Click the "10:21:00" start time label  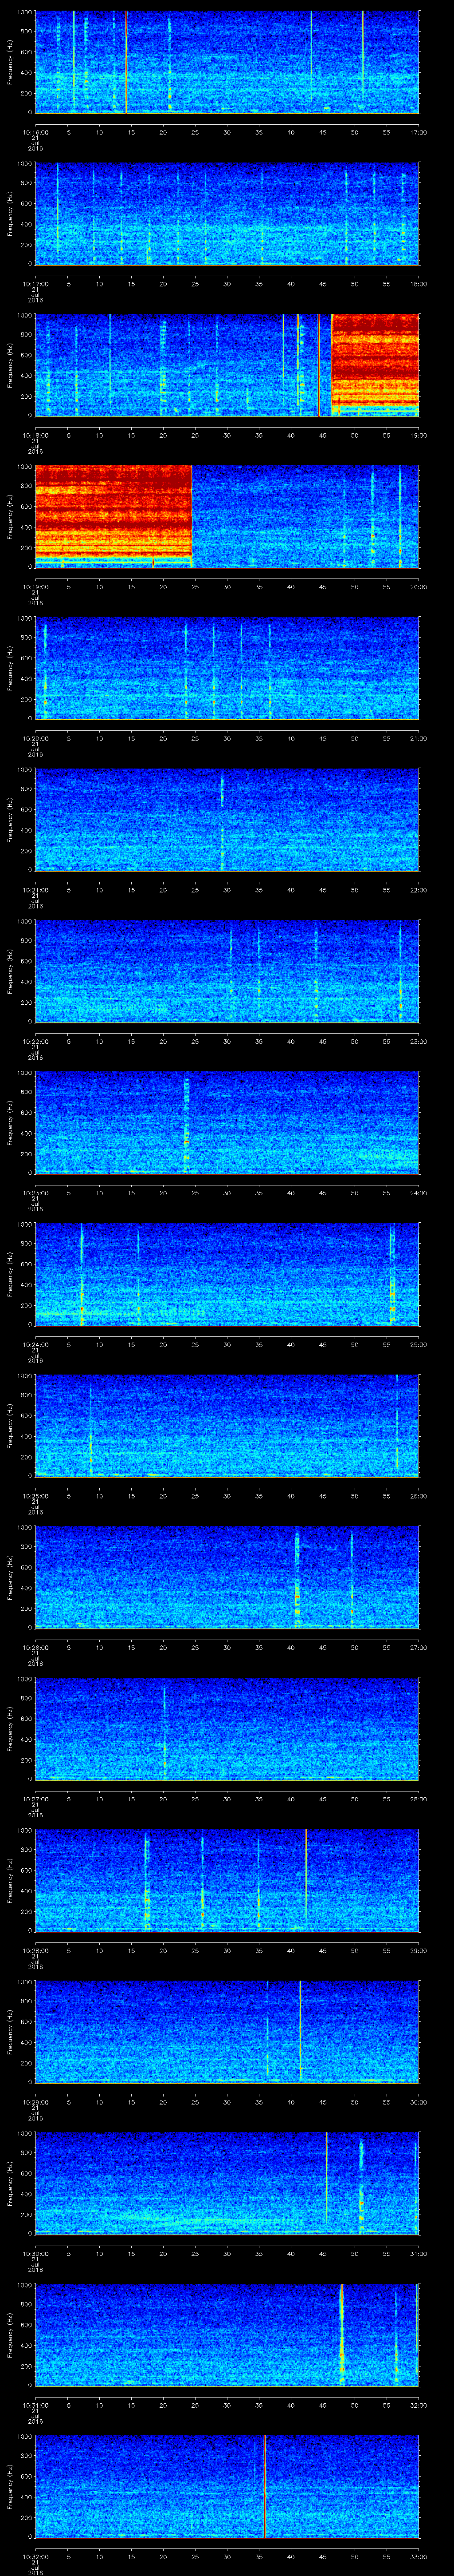35,890
